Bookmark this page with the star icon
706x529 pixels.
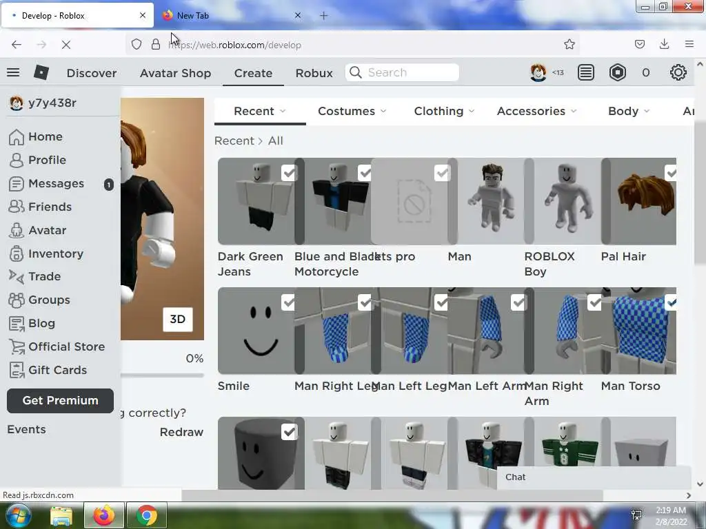[x=569, y=44]
